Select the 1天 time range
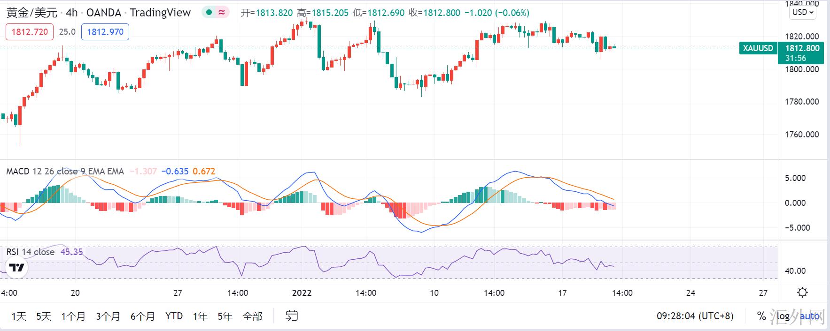The width and height of the screenshot is (830, 331). pos(19,316)
